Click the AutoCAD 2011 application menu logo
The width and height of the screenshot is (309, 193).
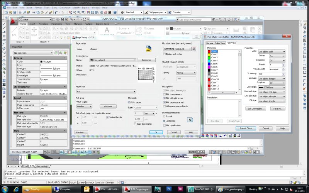point(14,20)
